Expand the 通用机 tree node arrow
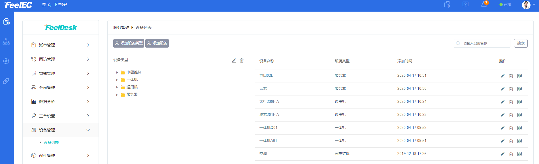 pyautogui.click(x=117, y=87)
